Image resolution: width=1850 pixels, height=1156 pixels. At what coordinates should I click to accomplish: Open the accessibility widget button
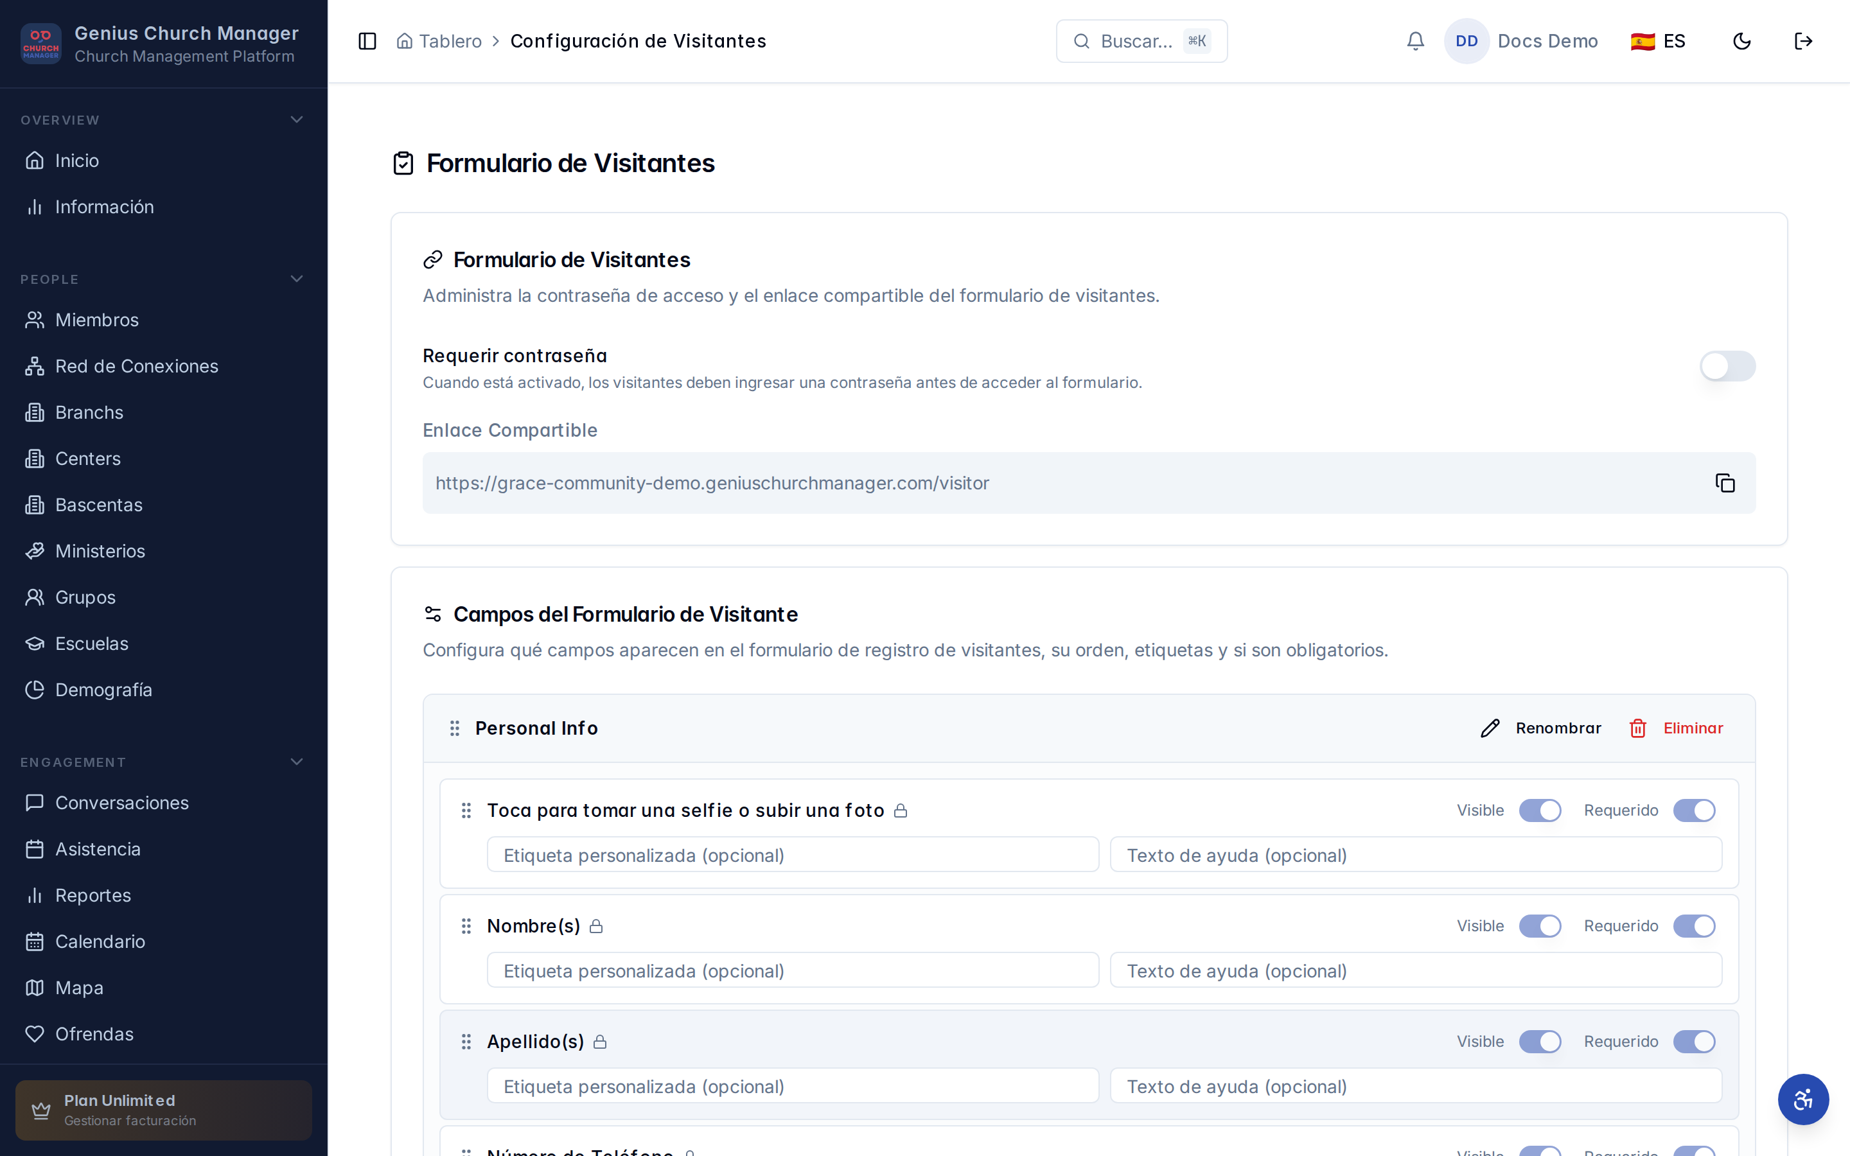tap(1803, 1099)
